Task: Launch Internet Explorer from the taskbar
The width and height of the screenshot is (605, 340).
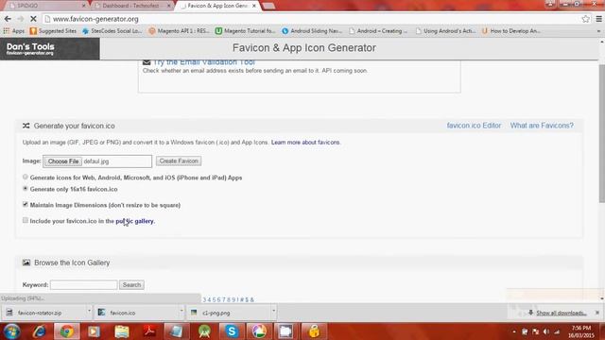Action: pos(39,331)
